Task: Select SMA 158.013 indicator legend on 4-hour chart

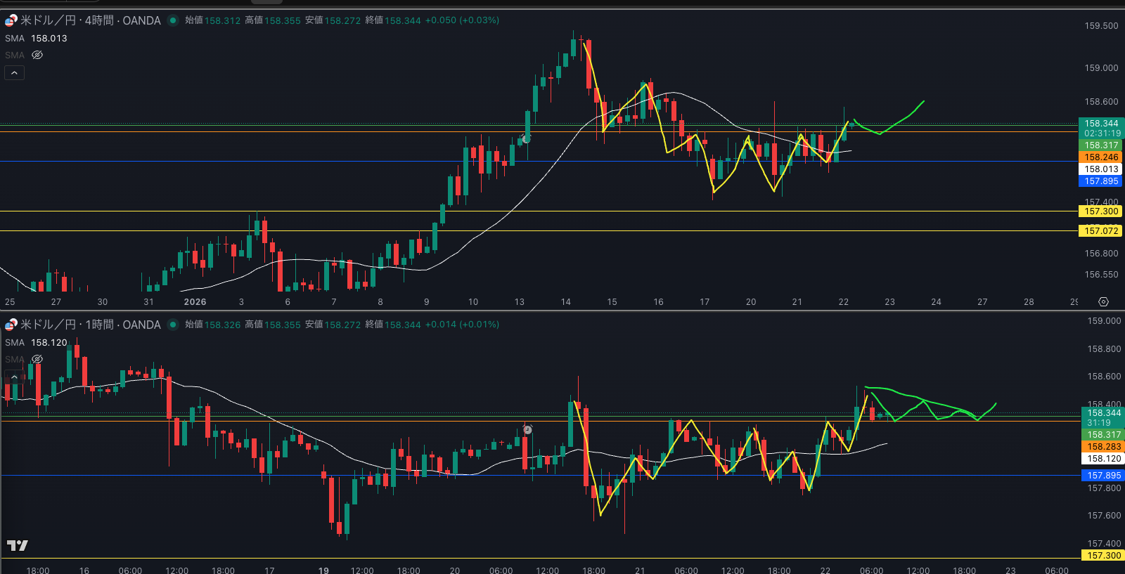Action: click(x=36, y=39)
